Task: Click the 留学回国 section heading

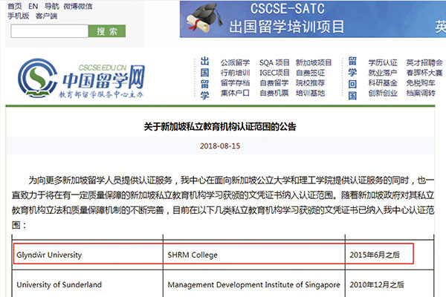Action: click(x=352, y=78)
